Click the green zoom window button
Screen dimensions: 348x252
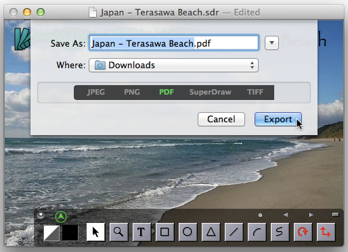41,12
